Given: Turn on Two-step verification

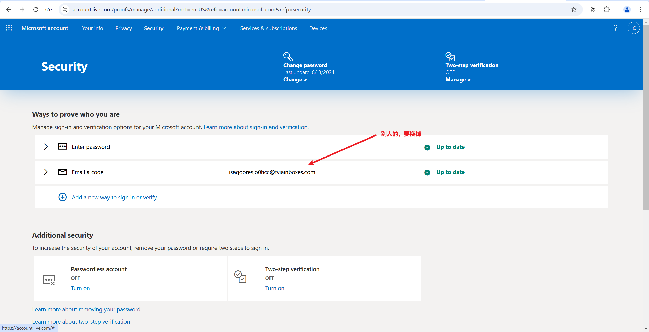Looking at the screenshot, I should 275,288.
